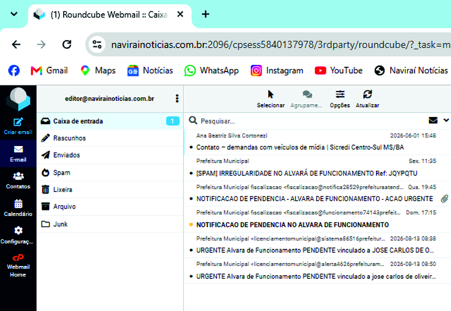Reload the page in browser
Image resolution: width=451 pixels, height=311 pixels.
coord(67,45)
